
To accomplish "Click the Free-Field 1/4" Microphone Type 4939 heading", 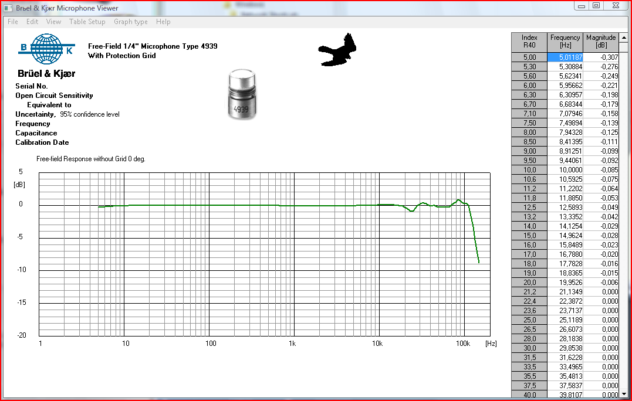I will 153,46.
